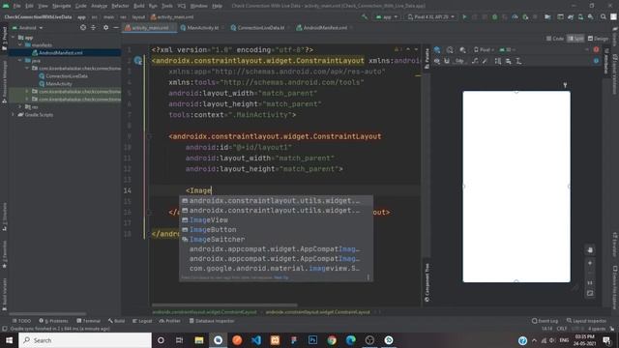Viewport: 619px width, 348px height.
Task: Toggle the autoconnect magnet icon
Action: 447,61
